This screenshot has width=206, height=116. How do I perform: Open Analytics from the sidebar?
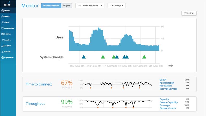7,46
